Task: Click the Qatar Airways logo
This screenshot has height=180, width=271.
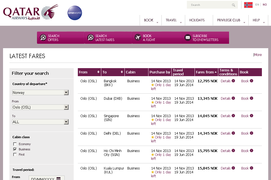Action: click(30, 13)
